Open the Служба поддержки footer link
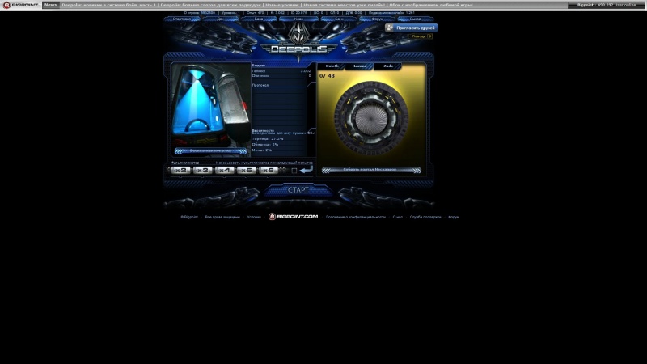This screenshot has width=647, height=364. click(425, 217)
